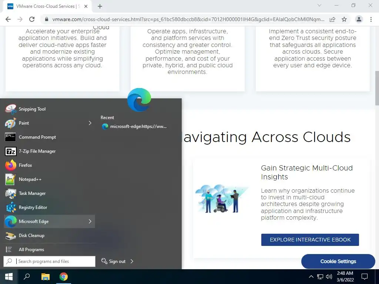The width and height of the screenshot is (379, 284).
Task: Click Gain Strategic Multi-Cloud Insights heading
Action: [307, 172]
